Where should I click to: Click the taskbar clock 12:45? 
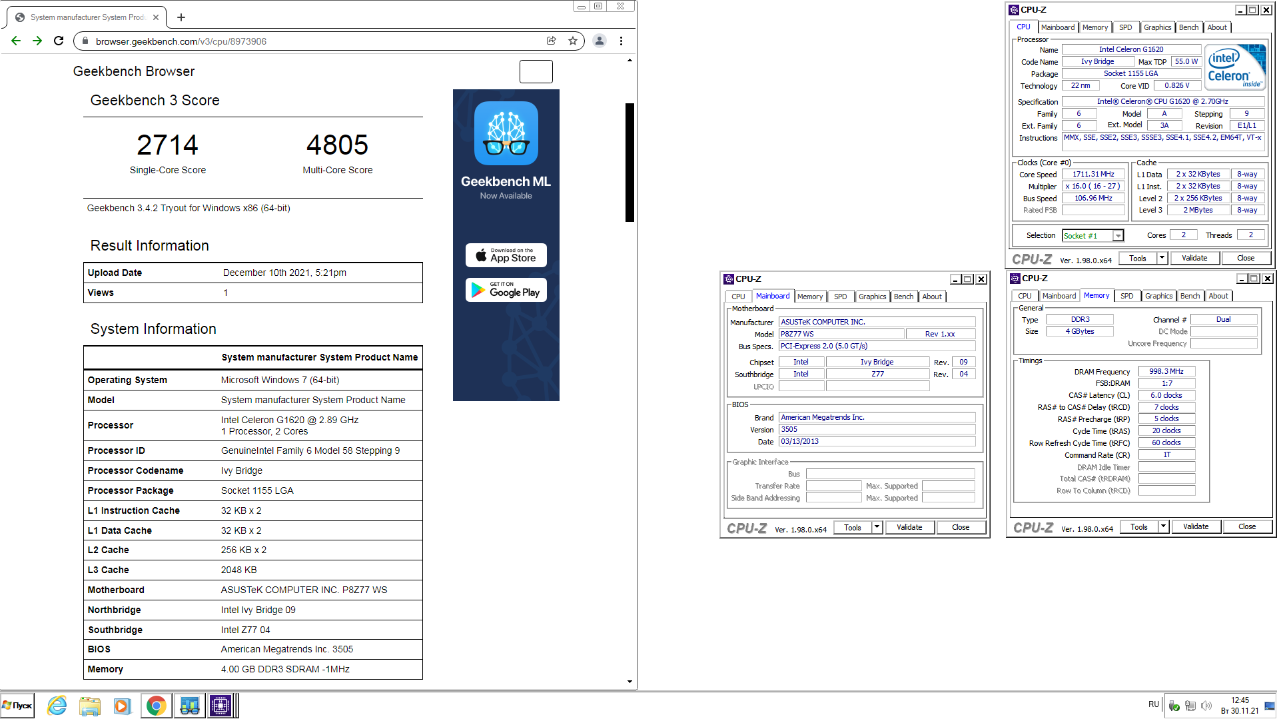pyautogui.click(x=1240, y=700)
